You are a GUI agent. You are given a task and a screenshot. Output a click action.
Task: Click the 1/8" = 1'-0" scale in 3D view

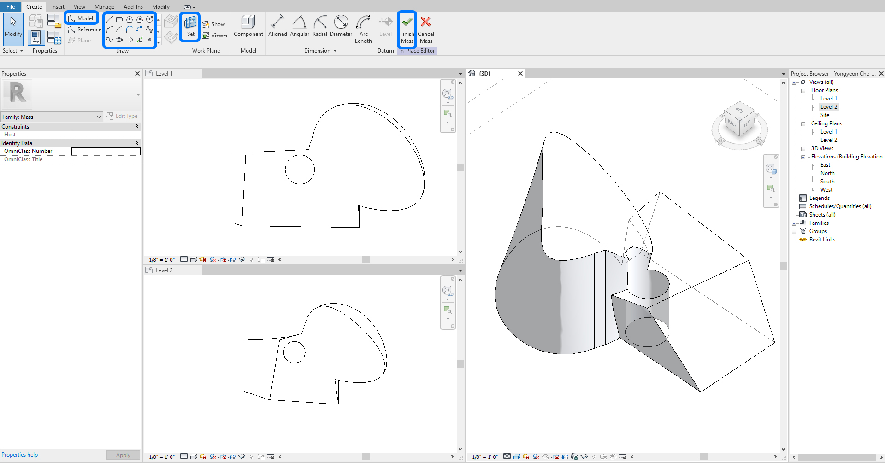tap(485, 457)
